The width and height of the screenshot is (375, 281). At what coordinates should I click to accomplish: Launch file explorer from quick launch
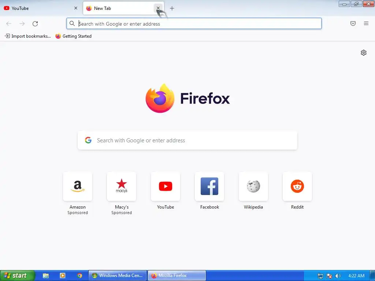coord(46,276)
